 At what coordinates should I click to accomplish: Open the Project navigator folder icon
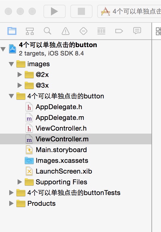pos(12,31)
